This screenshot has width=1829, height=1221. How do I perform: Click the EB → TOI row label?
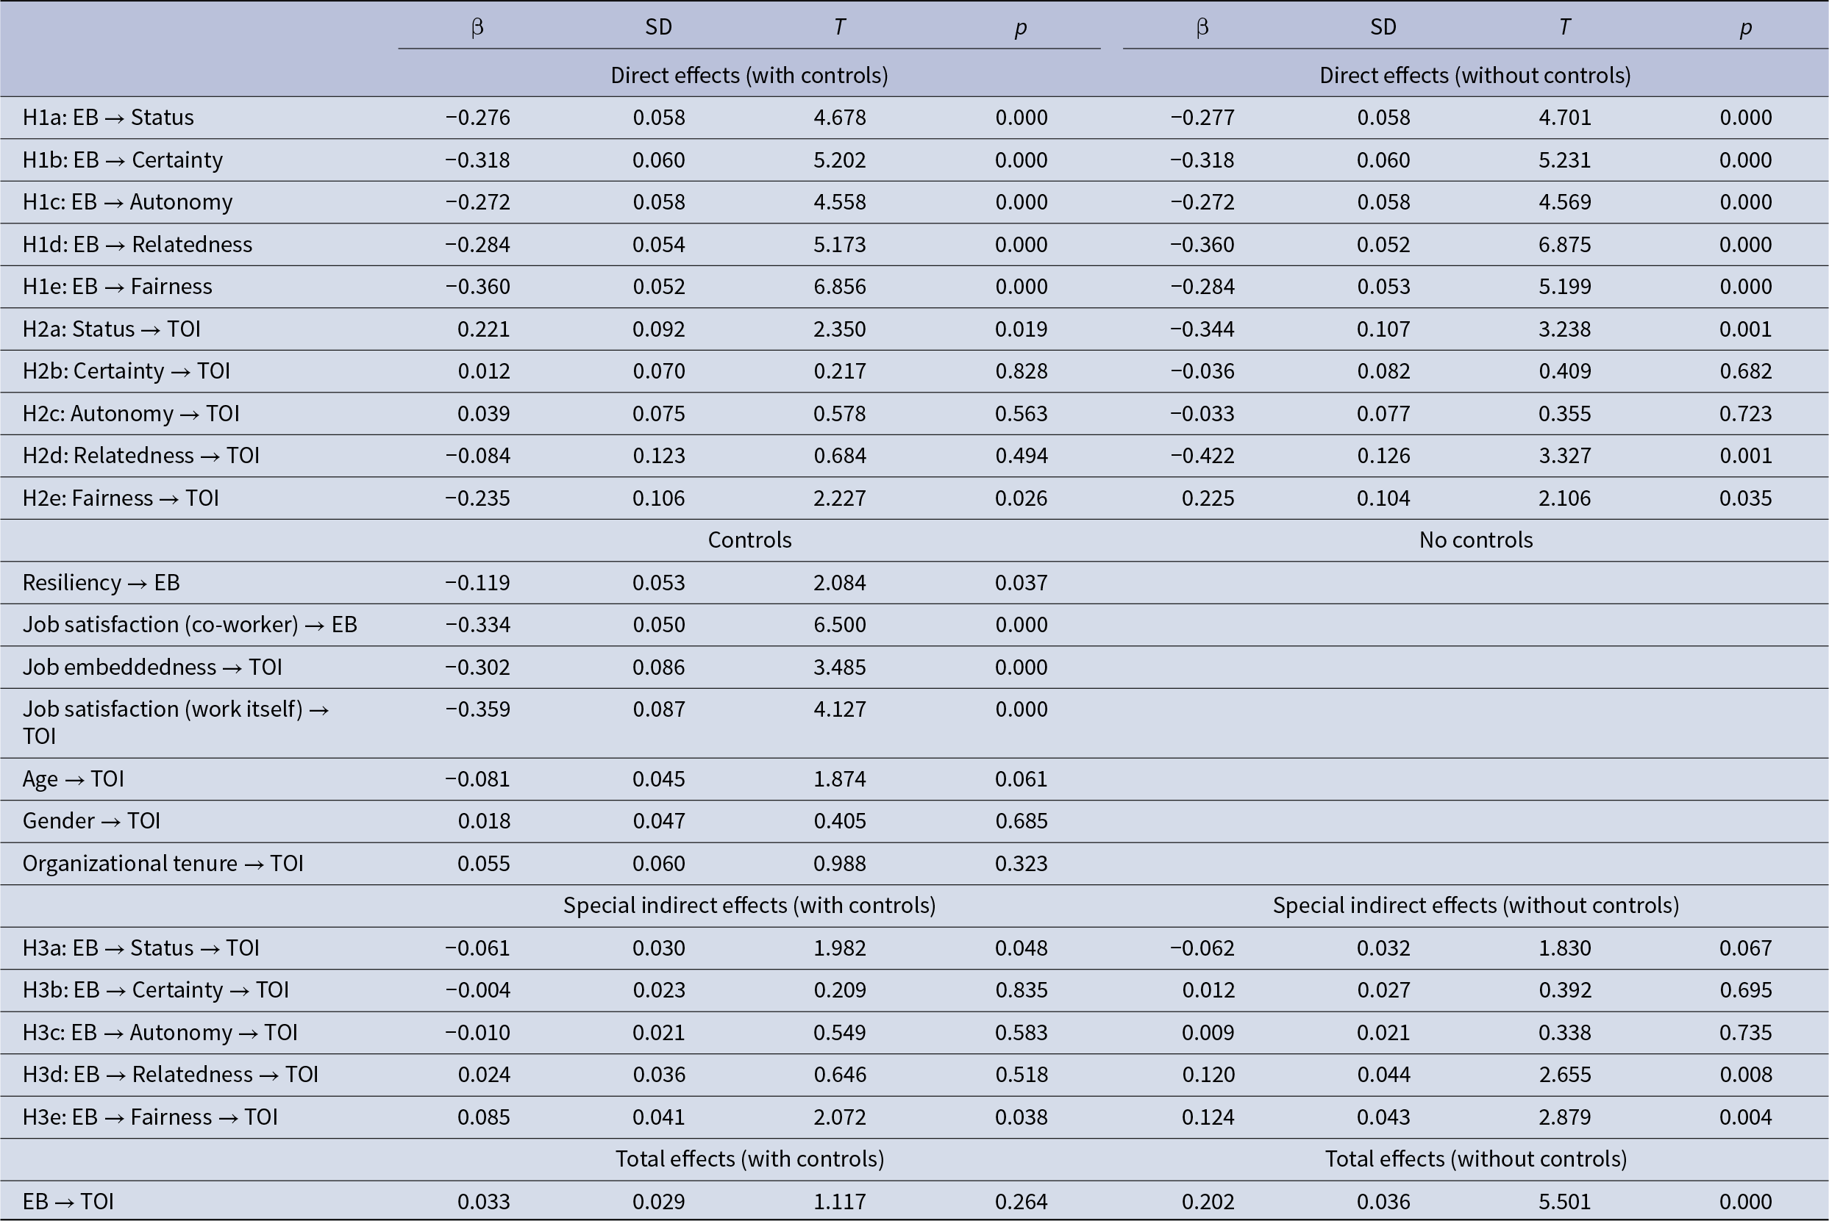tap(68, 1200)
